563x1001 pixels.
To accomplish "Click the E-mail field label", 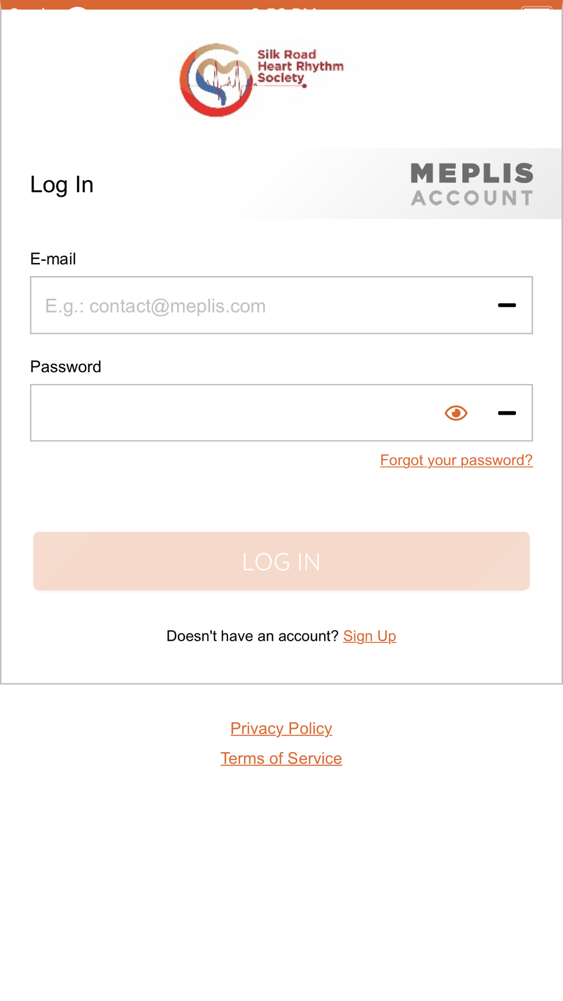I will pos(53,259).
